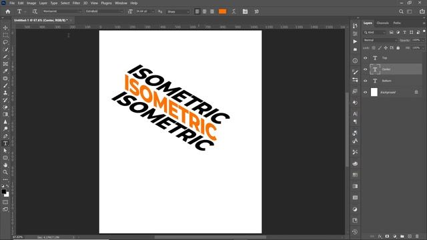Open the black foreground color swatch
427x240 pixels.
point(4,191)
